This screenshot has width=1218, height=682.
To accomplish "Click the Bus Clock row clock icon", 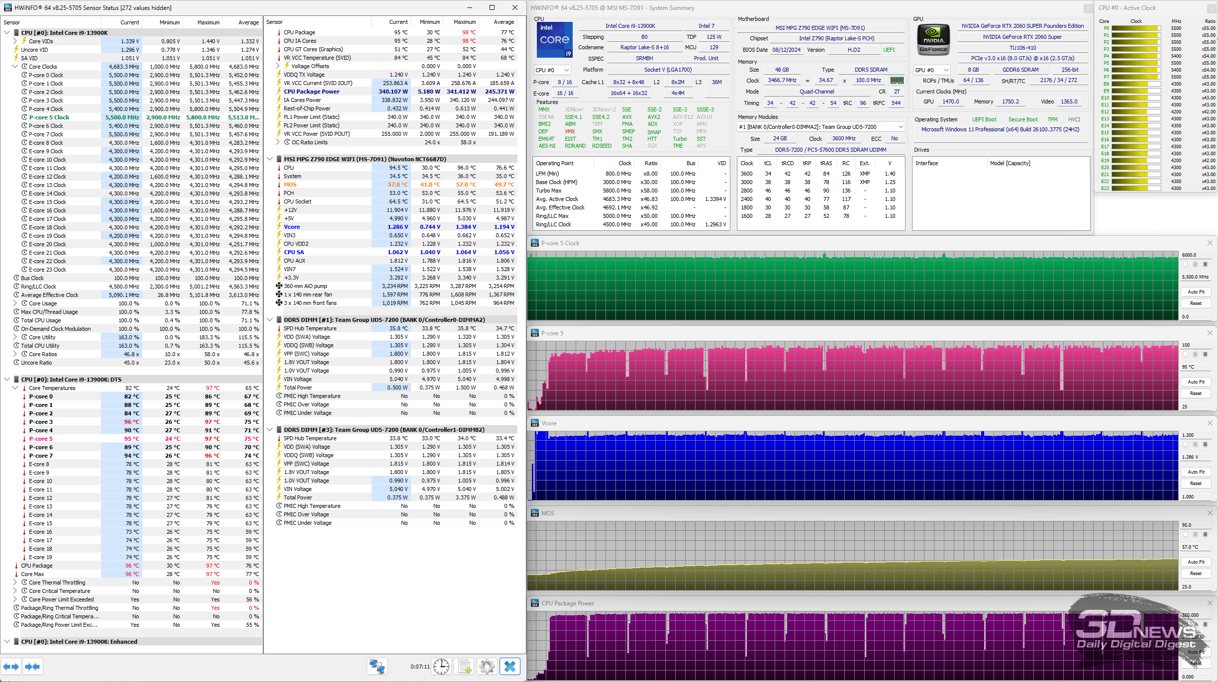I will 16,278.
